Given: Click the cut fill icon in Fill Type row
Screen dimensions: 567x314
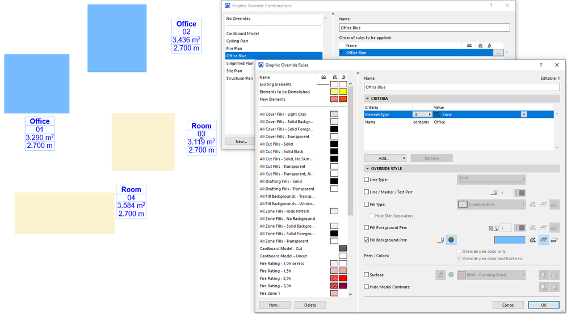Looking at the screenshot, I should click(532, 205).
